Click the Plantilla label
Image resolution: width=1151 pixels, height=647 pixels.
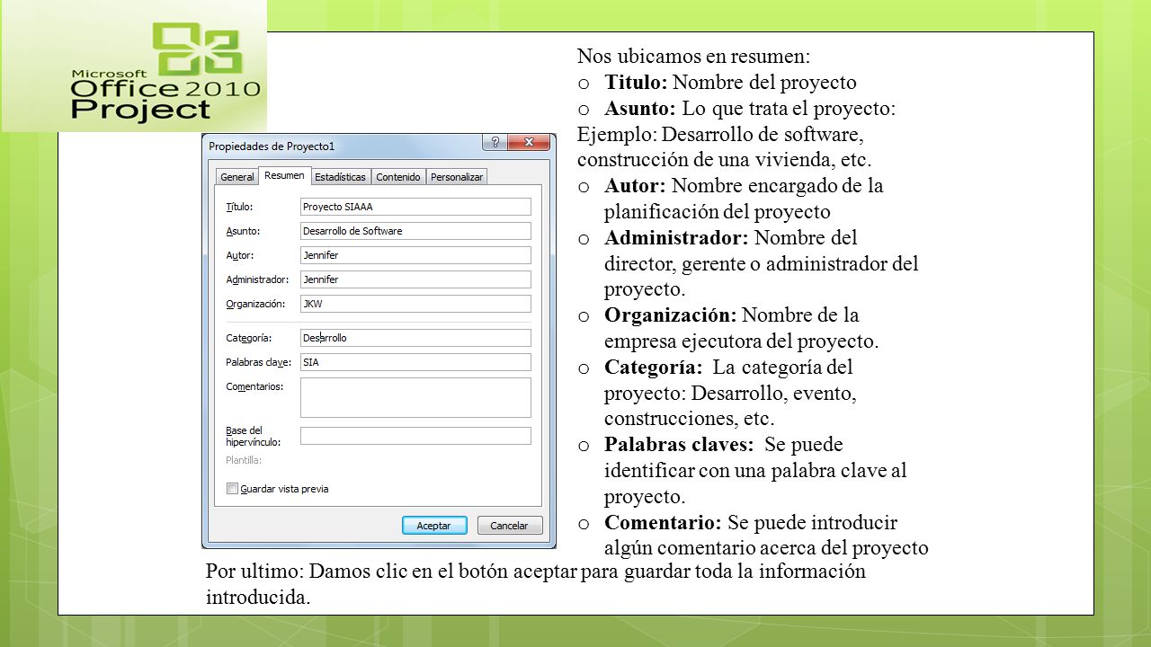244,460
